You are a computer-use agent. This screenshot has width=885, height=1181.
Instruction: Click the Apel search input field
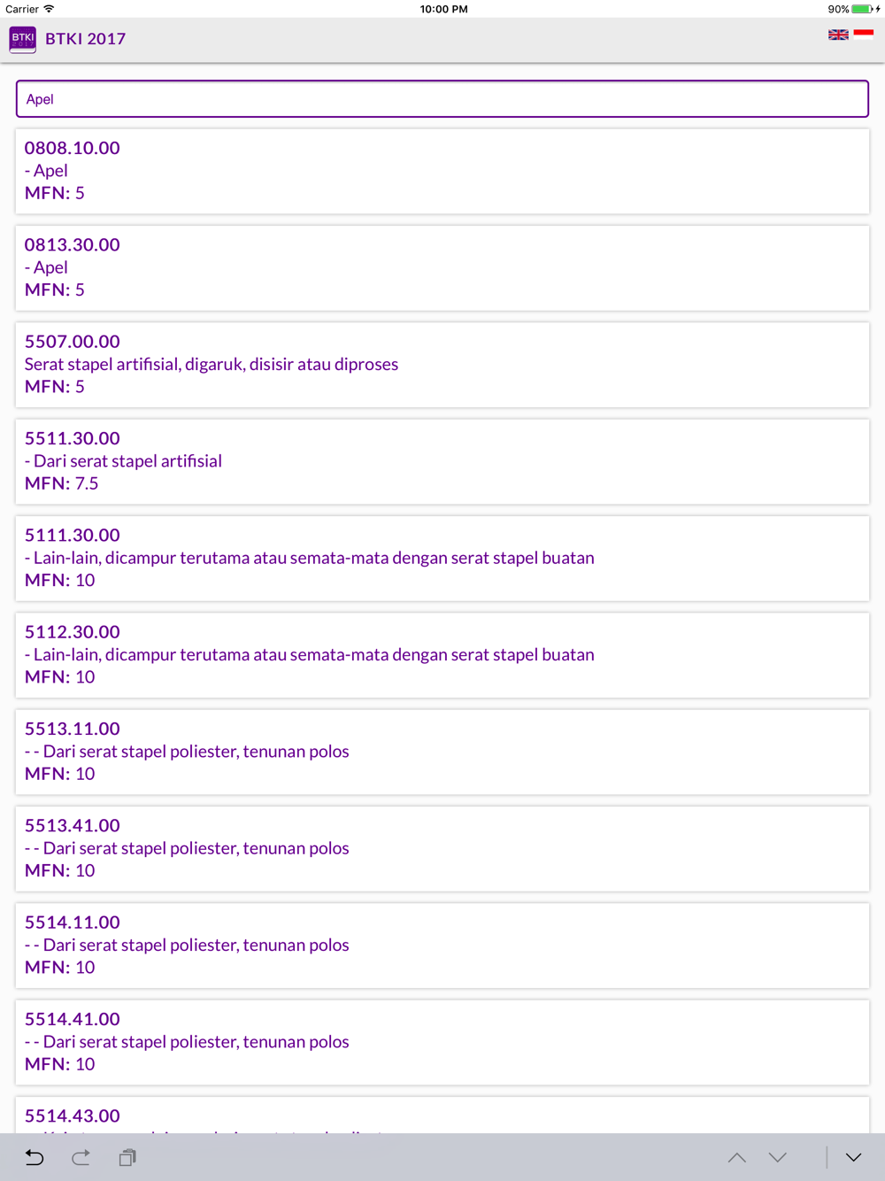tap(442, 99)
